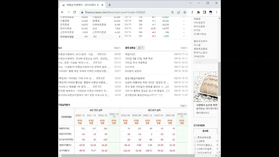Open news article dated 04/25

(x=77, y=54)
